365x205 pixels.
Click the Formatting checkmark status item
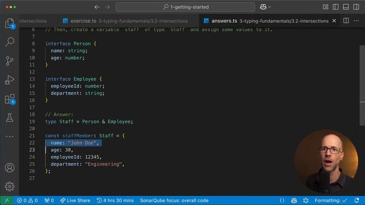click(x=331, y=200)
